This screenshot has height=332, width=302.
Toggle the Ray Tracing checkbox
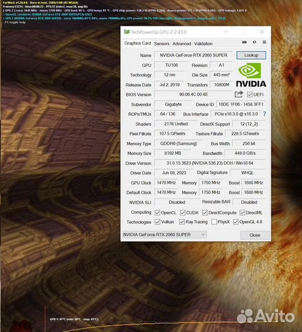pos(182,222)
